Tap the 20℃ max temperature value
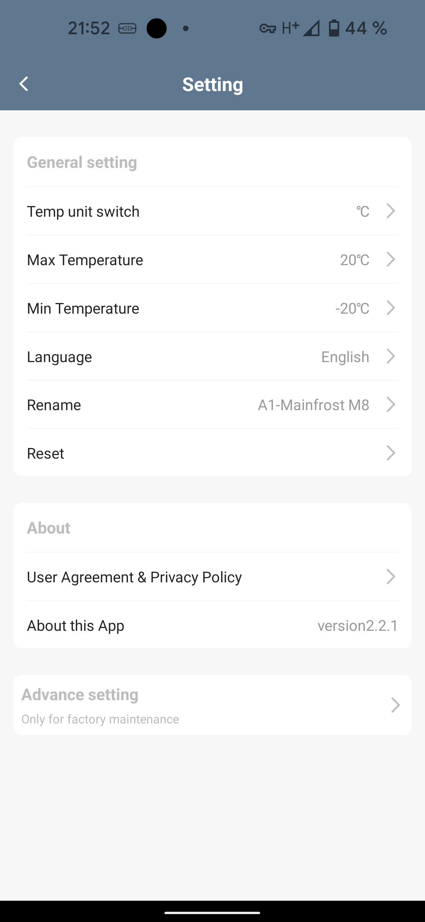 click(355, 260)
